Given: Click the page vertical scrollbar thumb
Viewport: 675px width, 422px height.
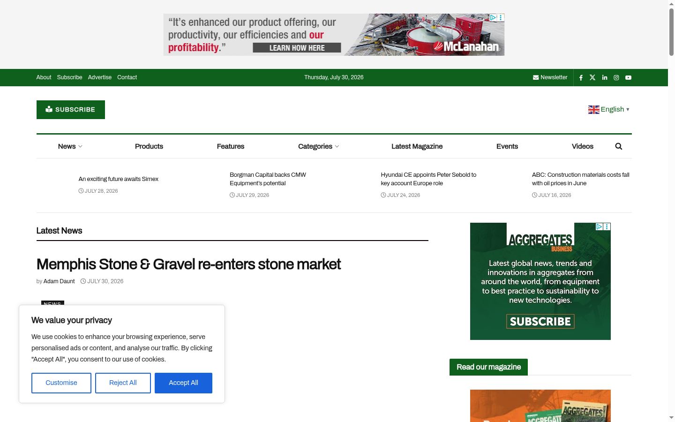Looking at the screenshot, I should [x=671, y=32].
